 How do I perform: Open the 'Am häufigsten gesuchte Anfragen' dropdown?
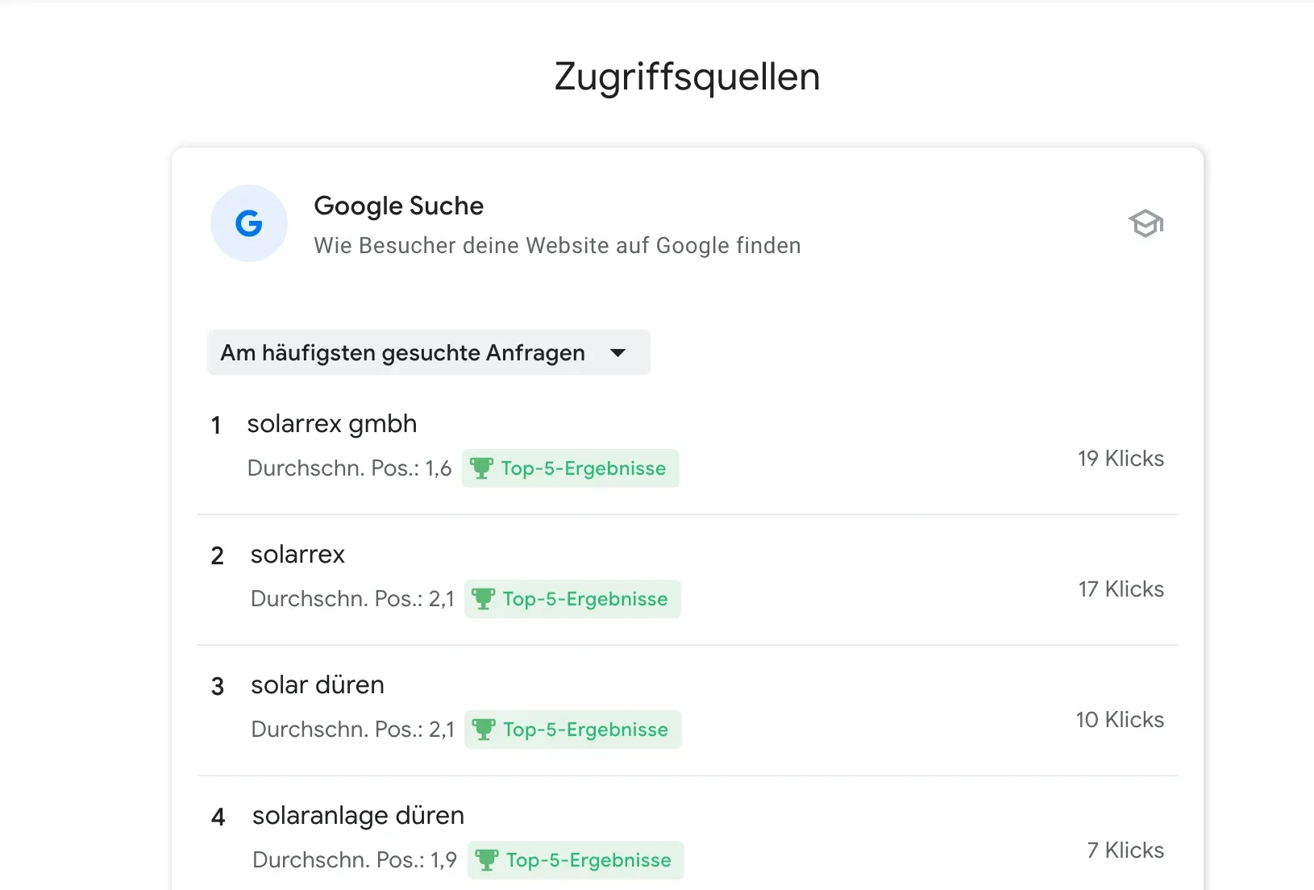429,352
